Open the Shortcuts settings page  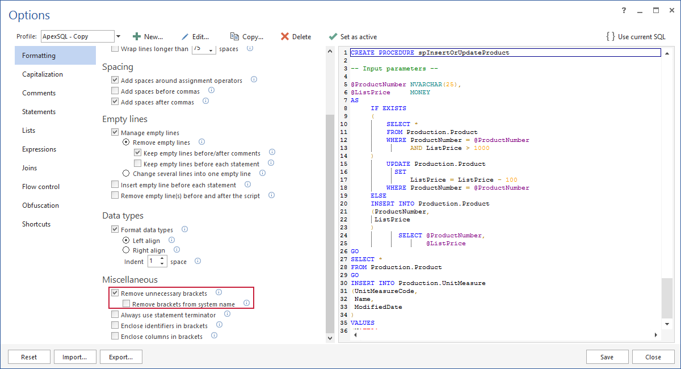click(x=36, y=224)
